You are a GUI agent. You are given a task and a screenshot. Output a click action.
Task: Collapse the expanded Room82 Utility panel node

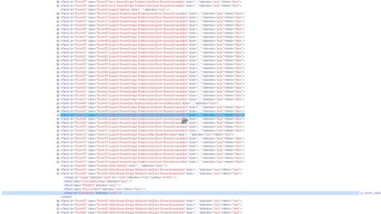tap(58, 174)
